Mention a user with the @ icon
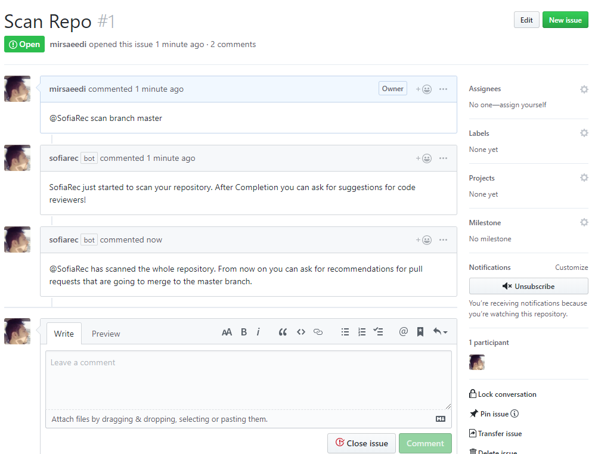The height and width of the screenshot is (454, 595). pyautogui.click(x=404, y=332)
